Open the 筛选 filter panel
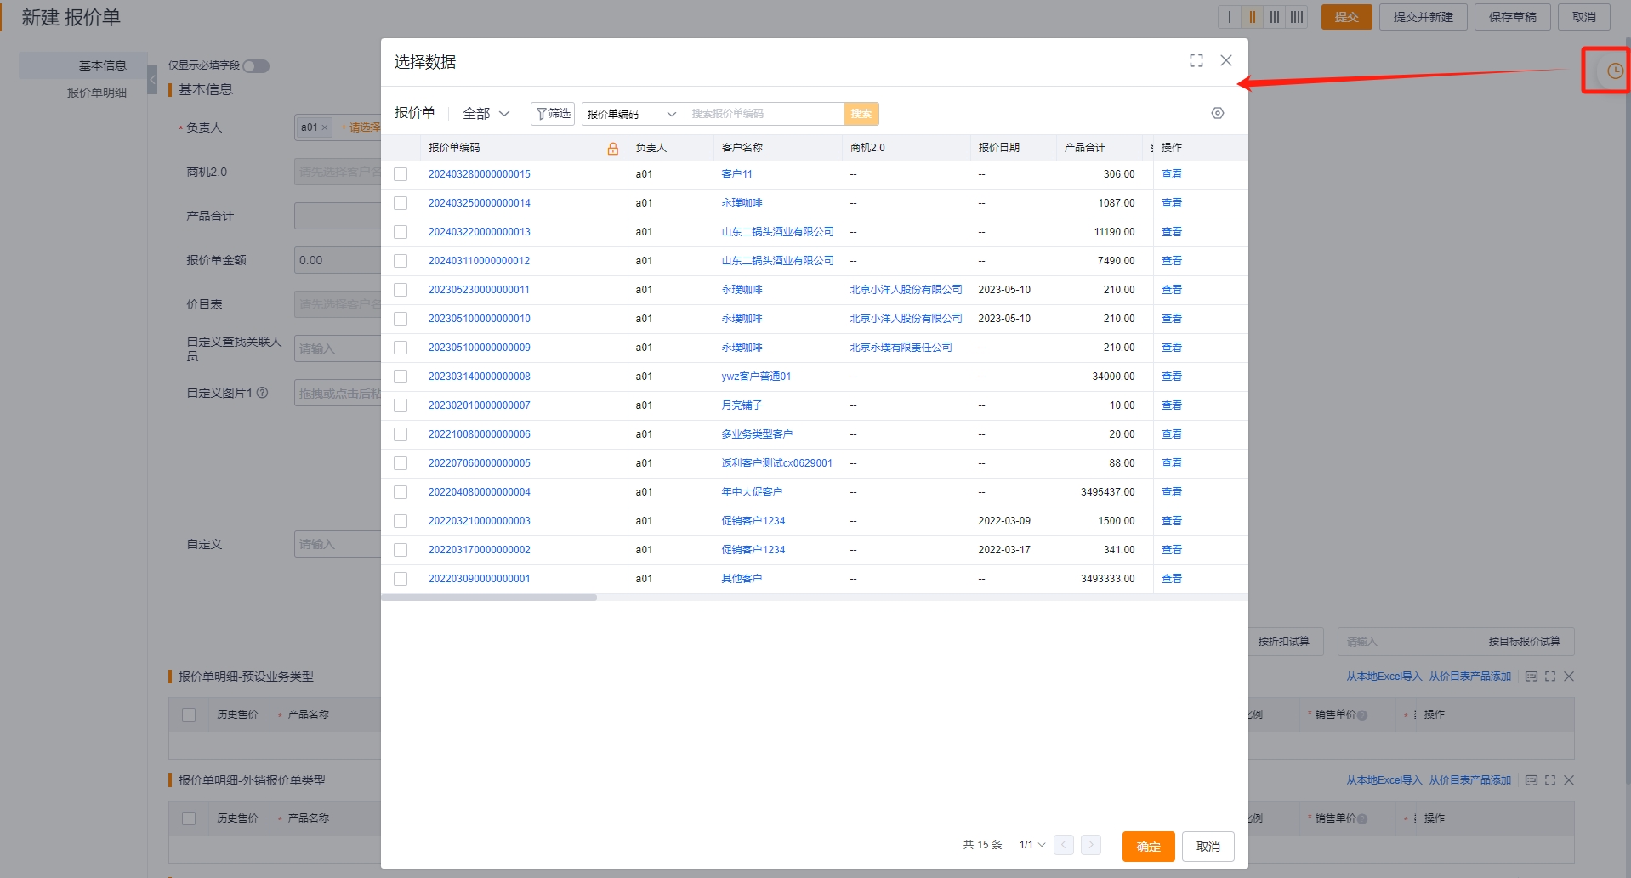Viewport: 1631px width, 878px height. [552, 113]
